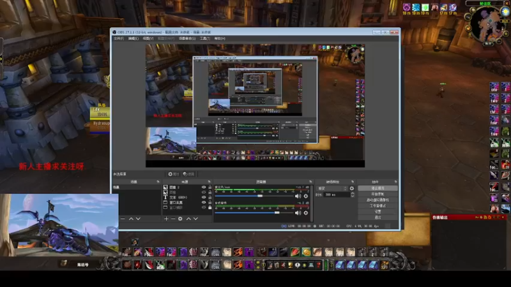
Task: Open the 视图(V) menu
Action: [148, 38]
